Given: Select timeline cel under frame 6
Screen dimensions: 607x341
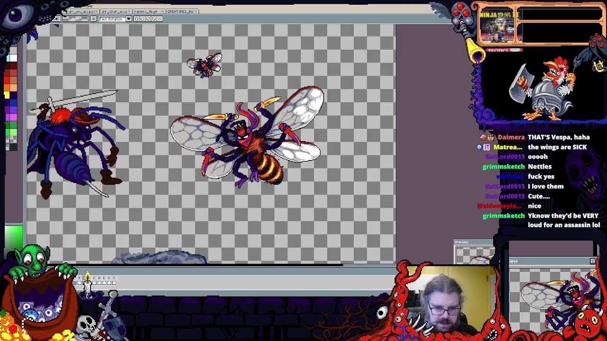Looking at the screenshot, I should click(109, 283).
